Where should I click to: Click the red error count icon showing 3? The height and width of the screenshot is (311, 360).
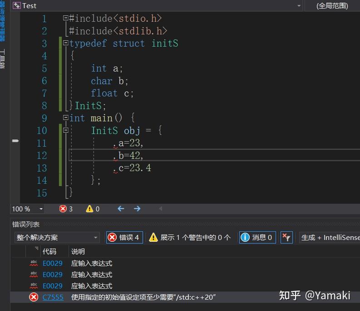tap(63, 209)
